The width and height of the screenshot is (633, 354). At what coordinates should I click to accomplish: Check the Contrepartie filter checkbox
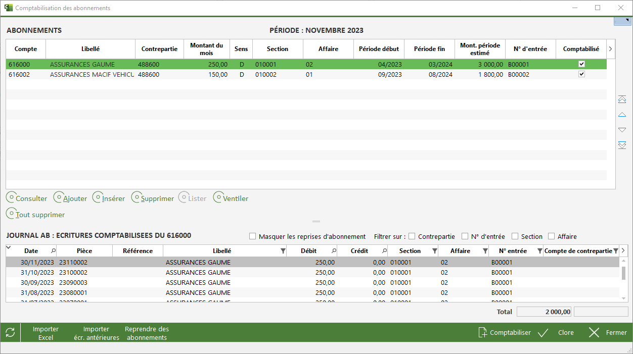point(412,236)
